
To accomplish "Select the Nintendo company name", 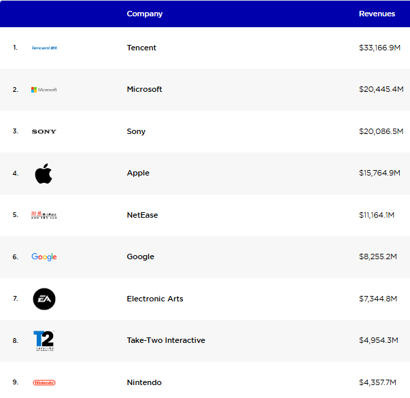I will [x=144, y=382].
